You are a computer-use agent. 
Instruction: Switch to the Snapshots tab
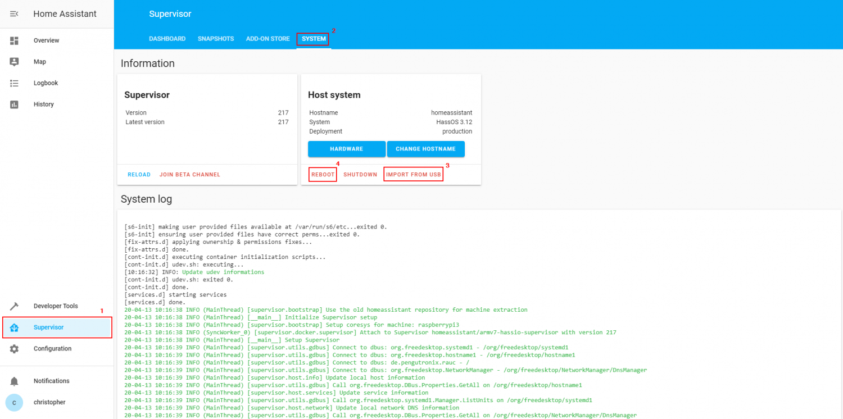(x=216, y=38)
